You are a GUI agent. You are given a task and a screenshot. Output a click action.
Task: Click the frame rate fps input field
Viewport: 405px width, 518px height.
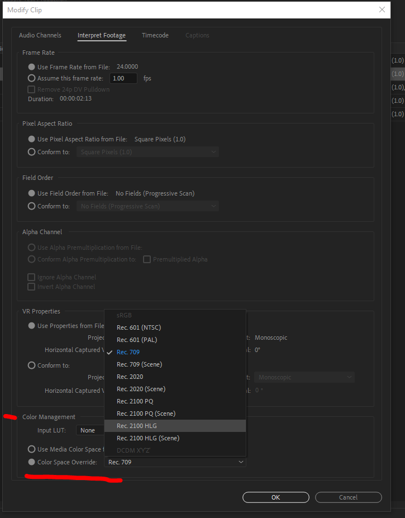(123, 79)
